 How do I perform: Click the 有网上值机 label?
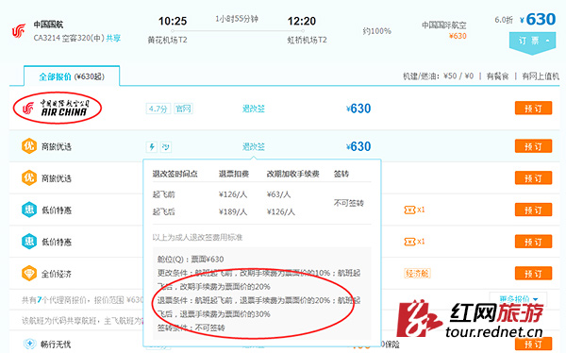point(541,76)
